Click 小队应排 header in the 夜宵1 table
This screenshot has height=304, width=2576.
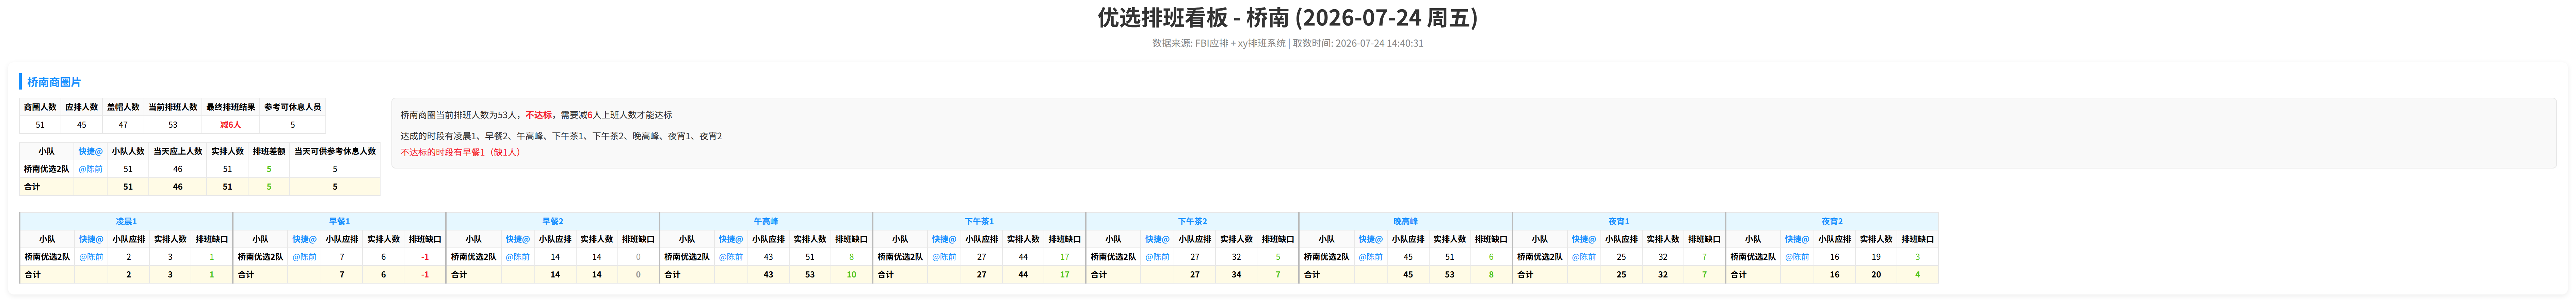(1621, 239)
